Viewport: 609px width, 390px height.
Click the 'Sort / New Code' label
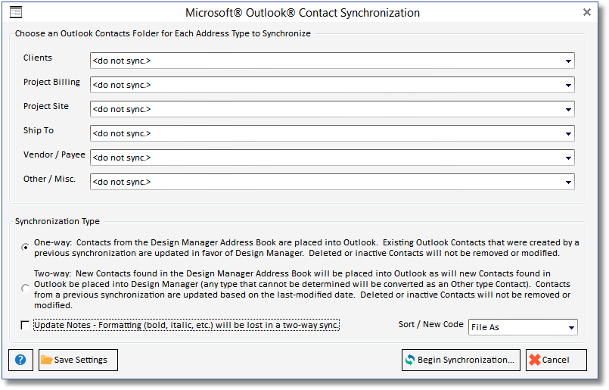click(430, 324)
